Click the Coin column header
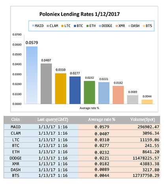Screen dimensions: 167x190 click(x=15, y=120)
